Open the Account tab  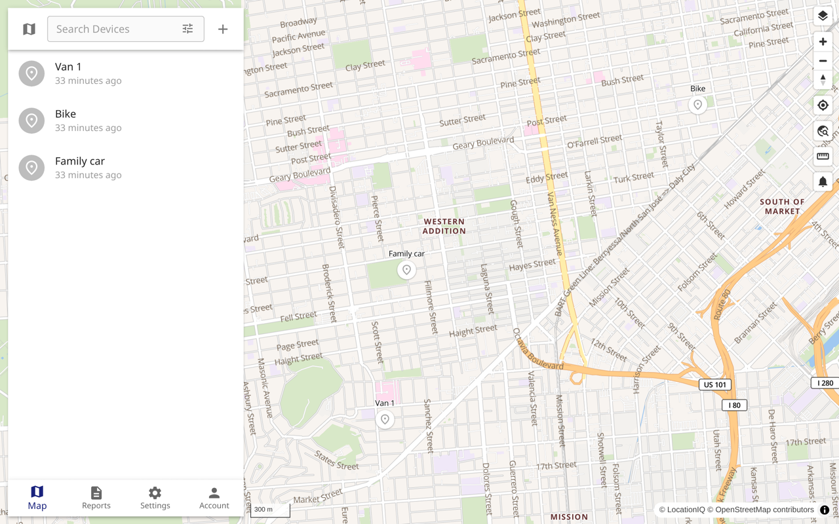point(214,498)
